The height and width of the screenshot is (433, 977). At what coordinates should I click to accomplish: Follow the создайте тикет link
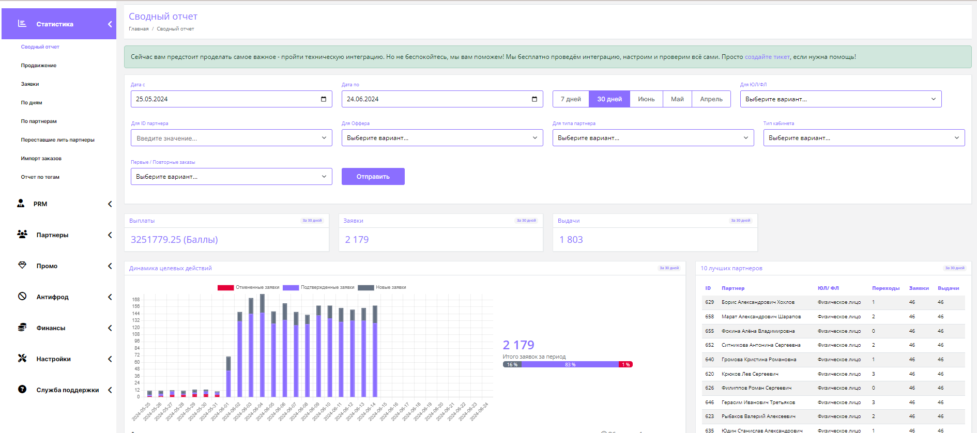tap(767, 57)
